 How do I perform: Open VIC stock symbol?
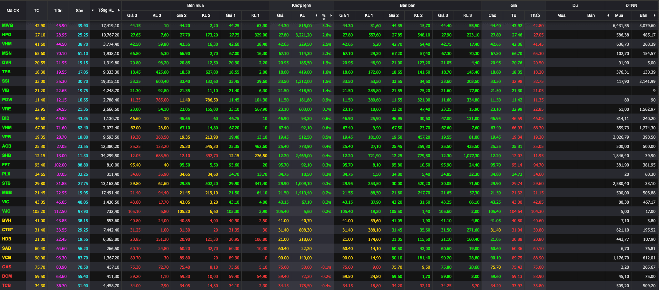[6, 202]
